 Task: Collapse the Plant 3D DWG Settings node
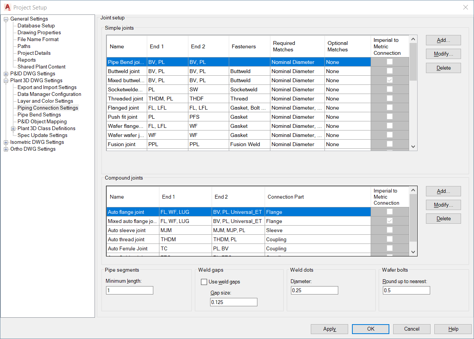click(x=6, y=80)
